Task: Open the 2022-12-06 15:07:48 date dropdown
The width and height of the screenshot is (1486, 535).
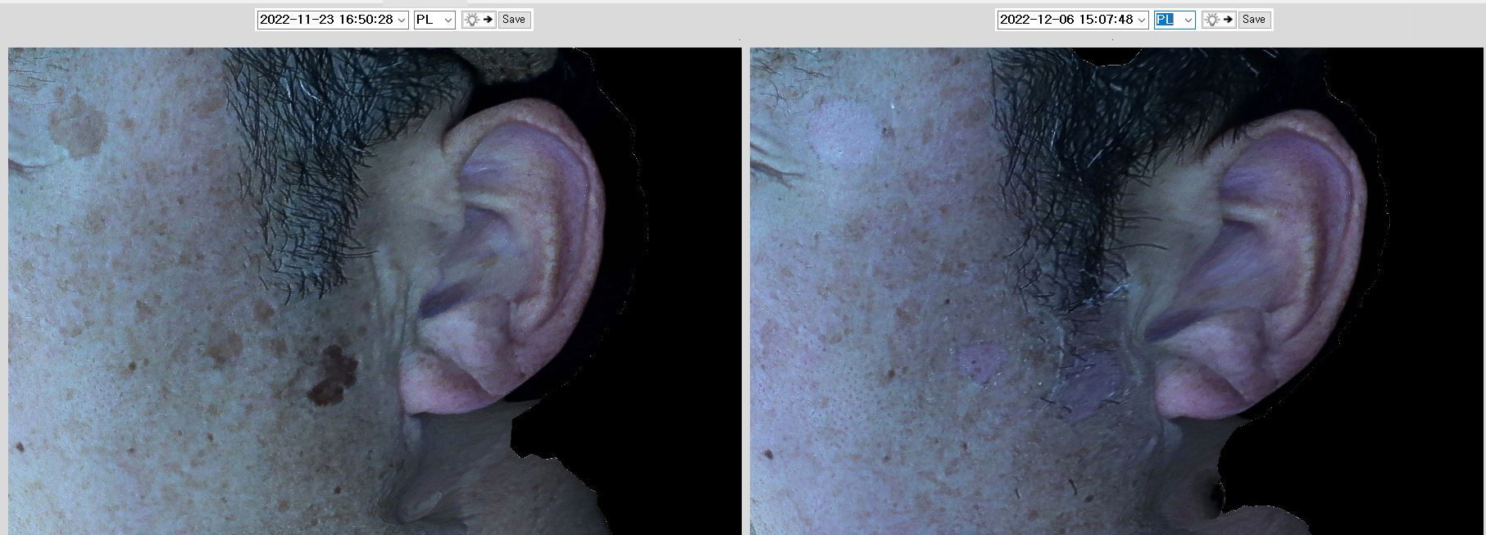Action: coord(1073,20)
